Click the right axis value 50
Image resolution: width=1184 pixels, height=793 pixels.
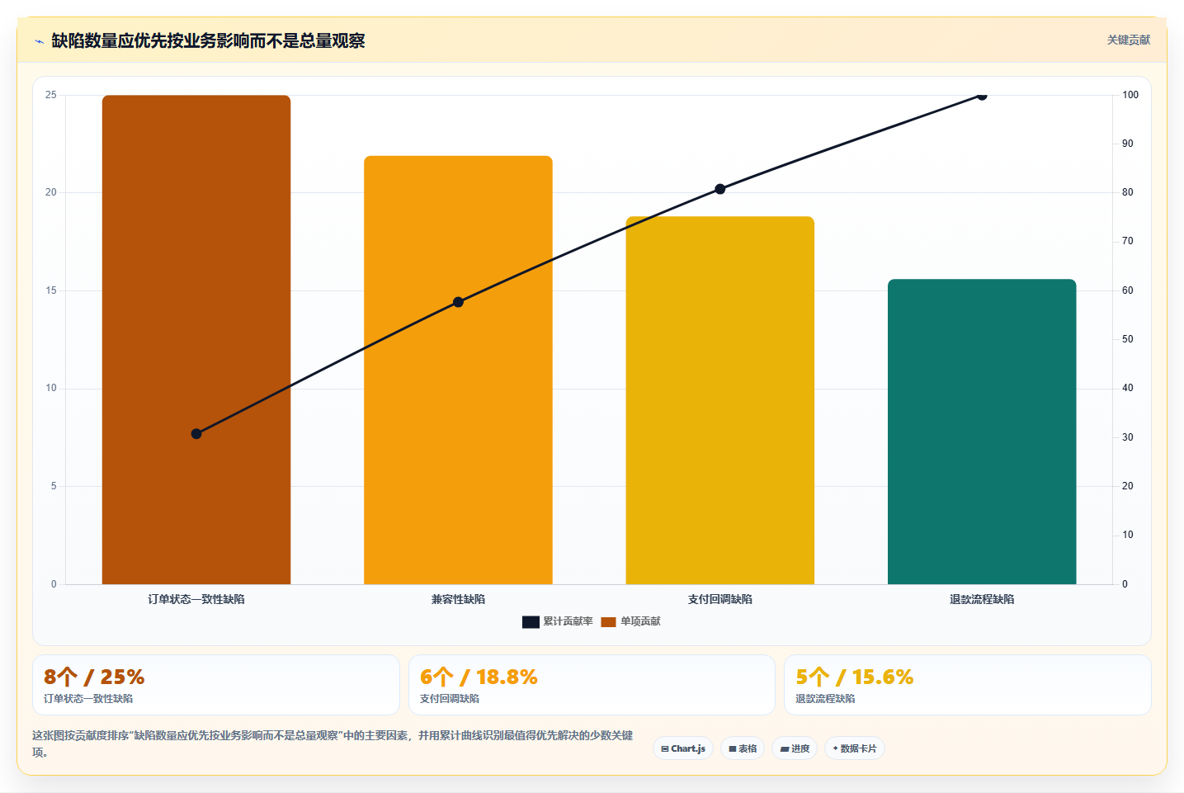point(1128,339)
